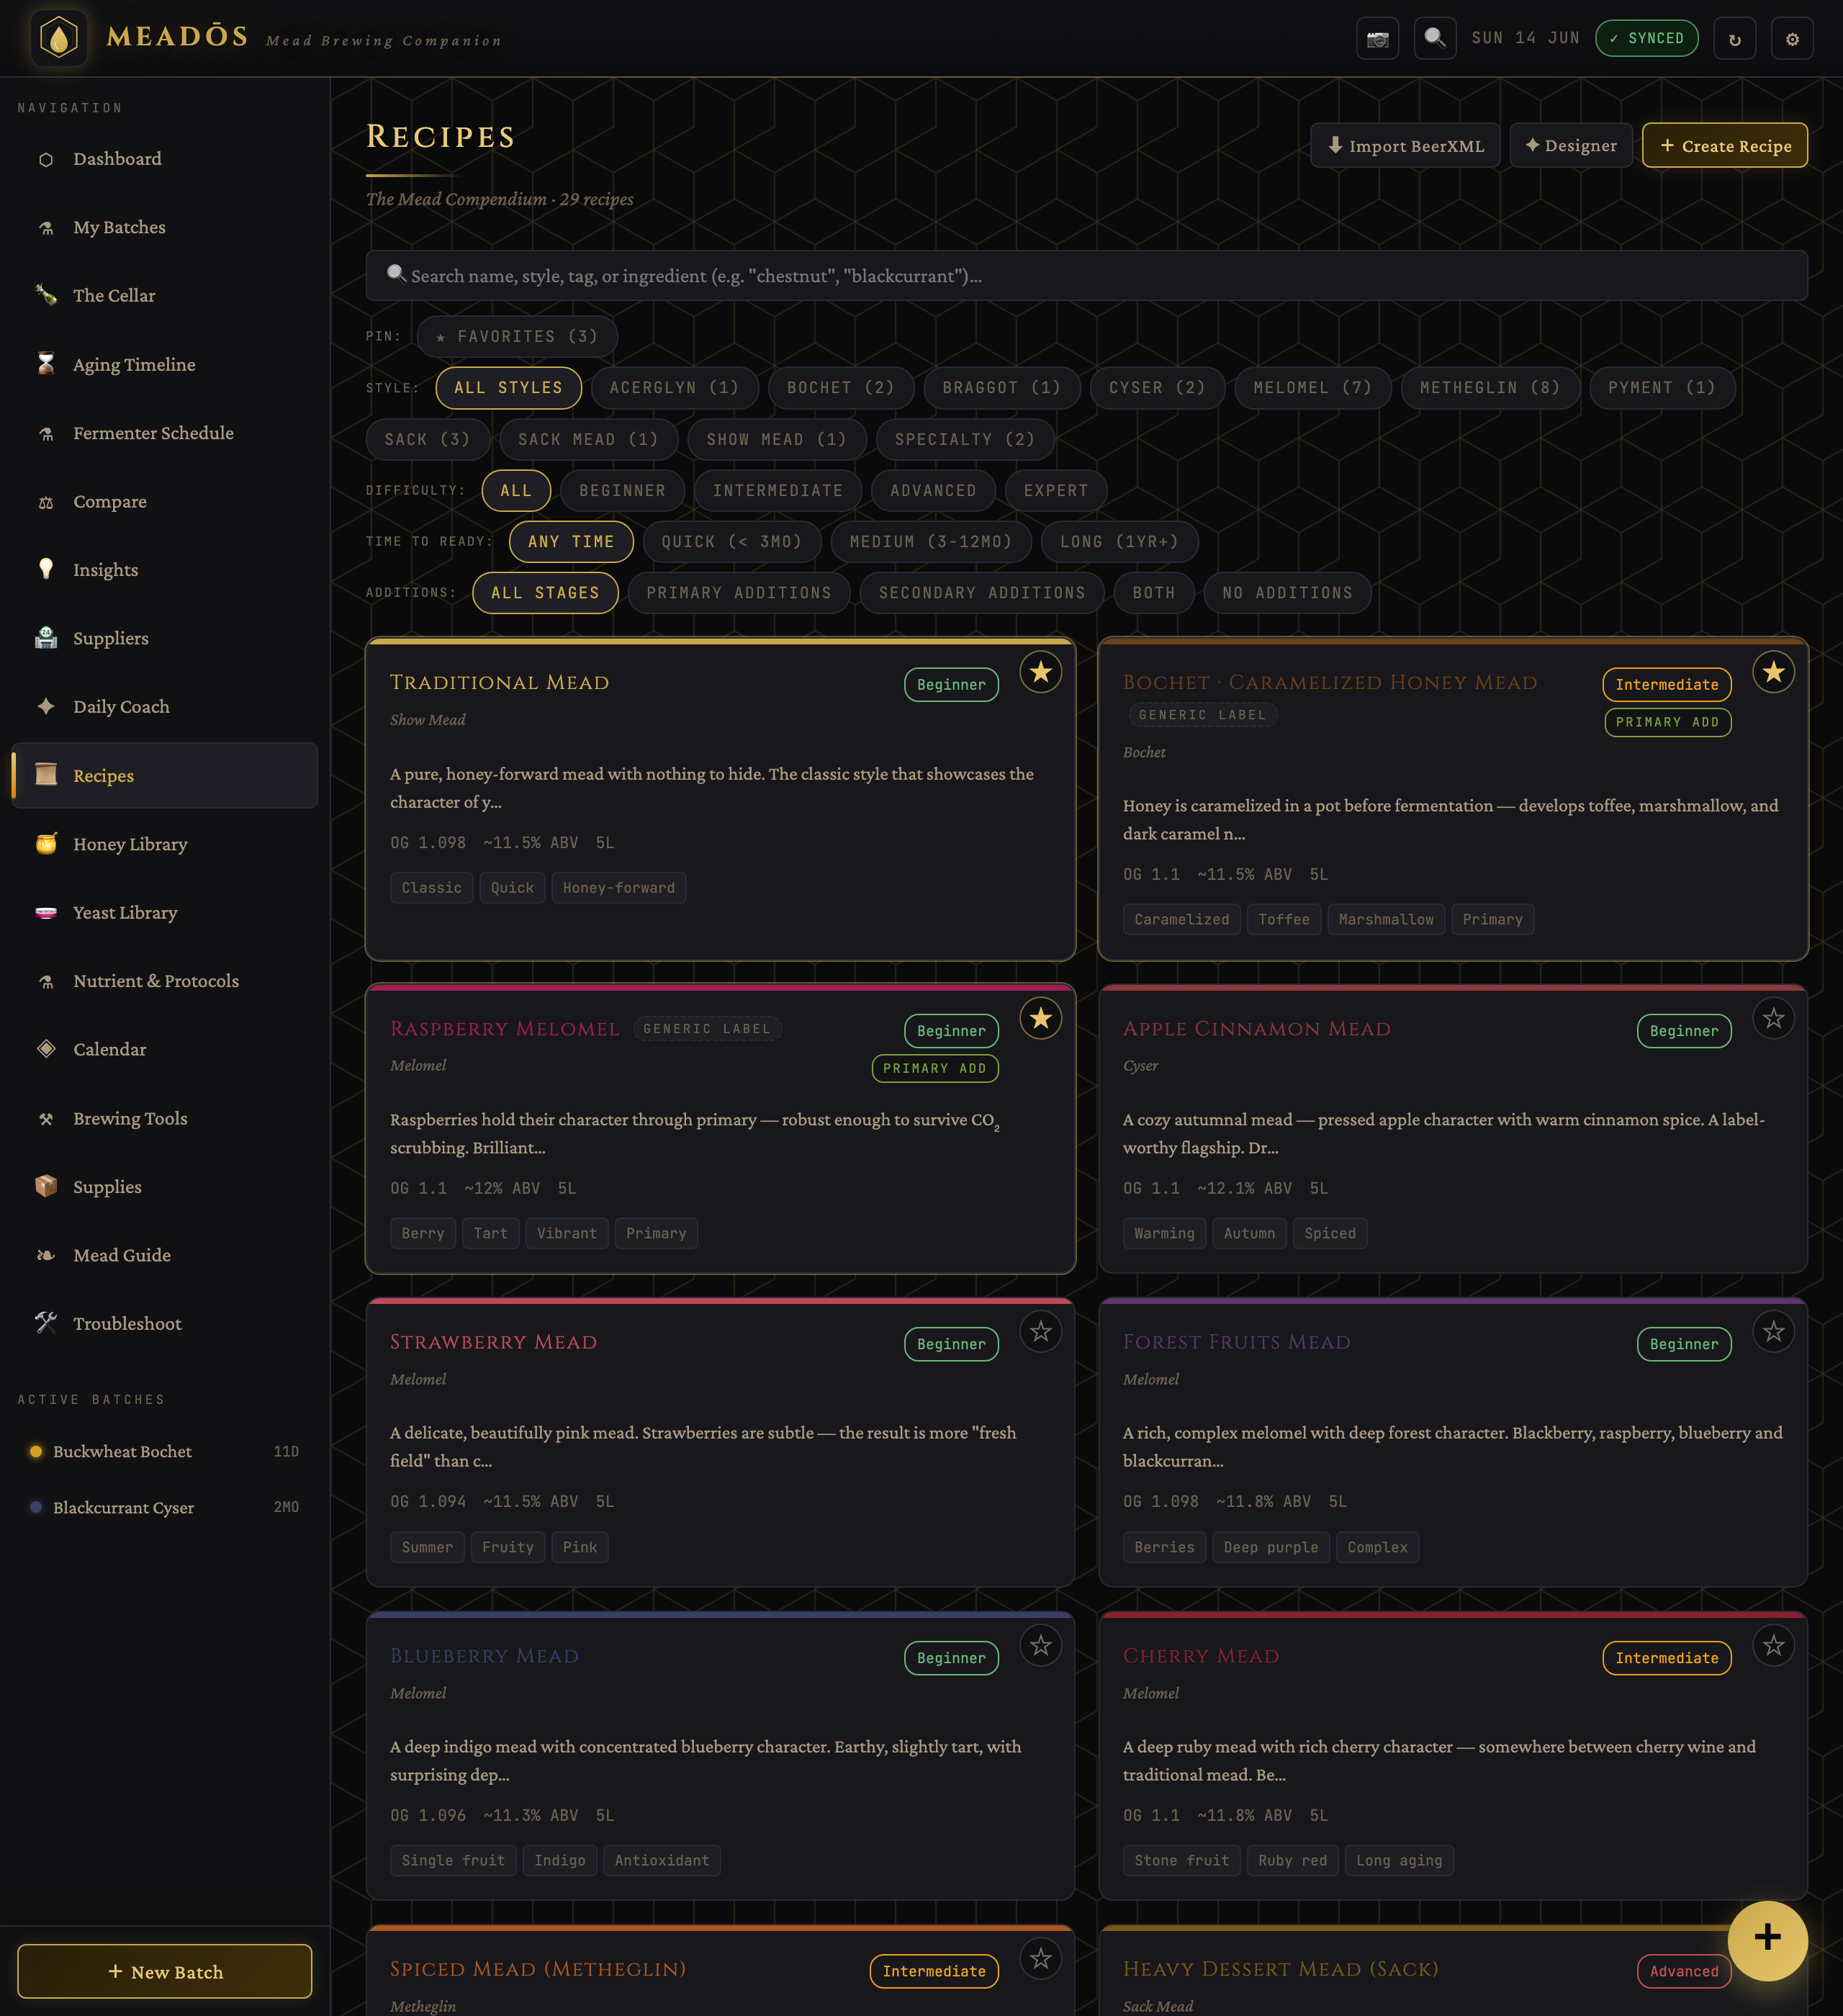Filter recipes by Braggot (1) style

click(x=1001, y=387)
